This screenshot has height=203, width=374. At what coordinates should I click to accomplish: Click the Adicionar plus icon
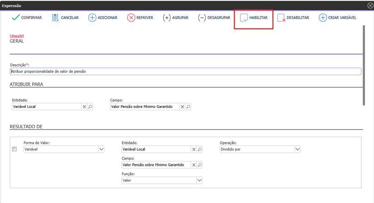92,18
